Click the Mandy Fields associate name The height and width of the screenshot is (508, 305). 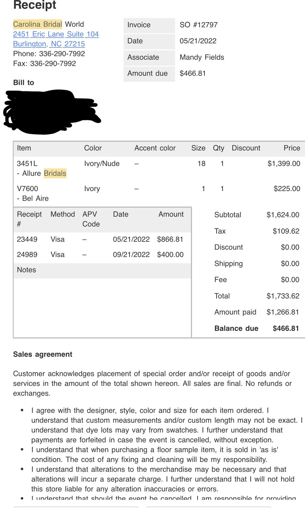point(202,58)
